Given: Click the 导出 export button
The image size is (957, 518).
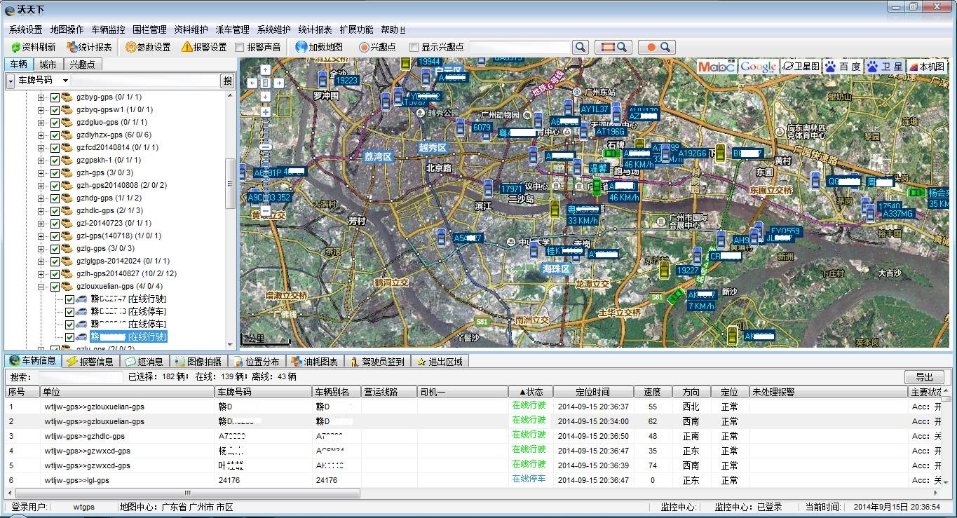Looking at the screenshot, I should (924, 377).
